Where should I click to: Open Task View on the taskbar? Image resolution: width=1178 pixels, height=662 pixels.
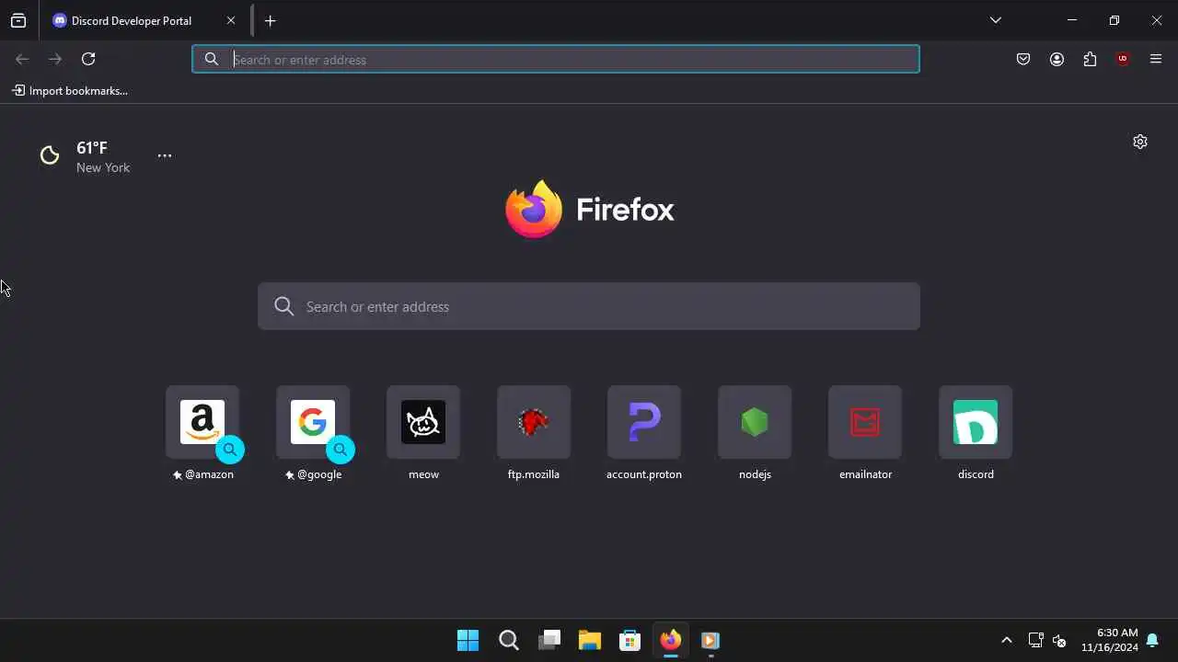click(549, 640)
